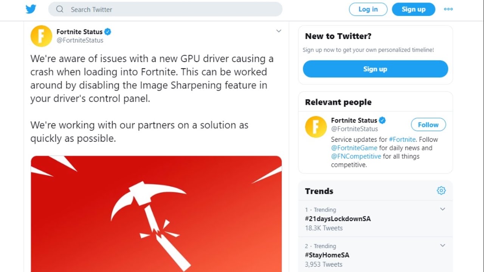This screenshot has width=484, height=272.
Task: Click the Log in button
Action: click(x=368, y=9)
